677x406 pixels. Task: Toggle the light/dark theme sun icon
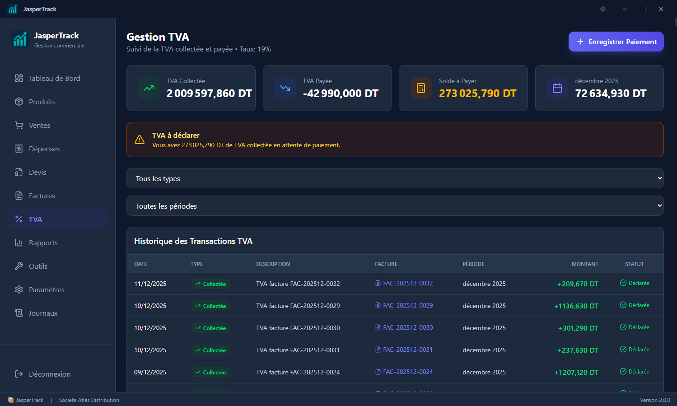tap(603, 9)
